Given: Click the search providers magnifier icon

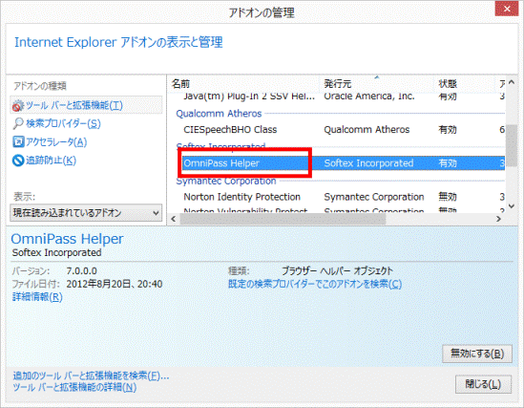Looking at the screenshot, I should pos(18,123).
